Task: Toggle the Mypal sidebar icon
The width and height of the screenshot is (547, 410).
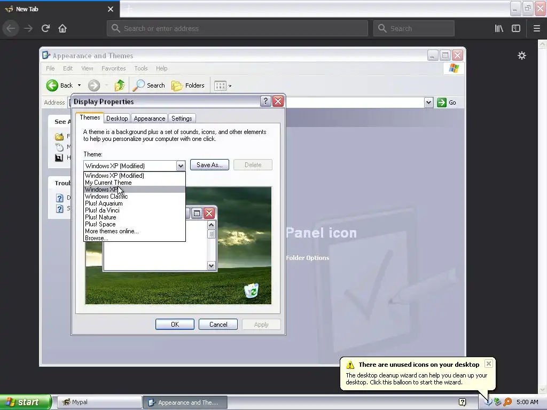Action: [x=516, y=28]
